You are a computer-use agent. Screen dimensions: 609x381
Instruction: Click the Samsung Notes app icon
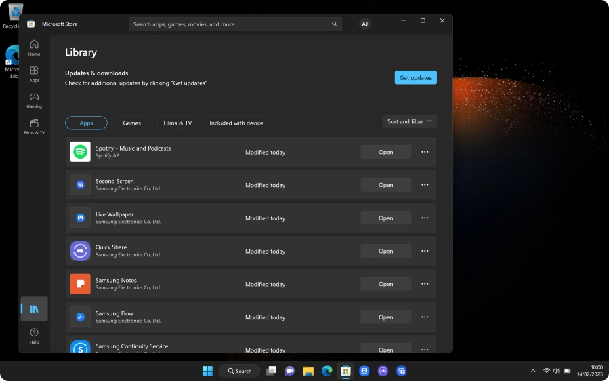point(80,284)
